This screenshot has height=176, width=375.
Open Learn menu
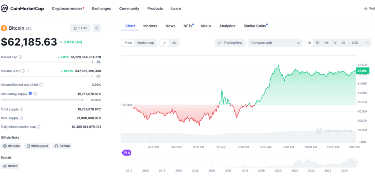(176, 9)
